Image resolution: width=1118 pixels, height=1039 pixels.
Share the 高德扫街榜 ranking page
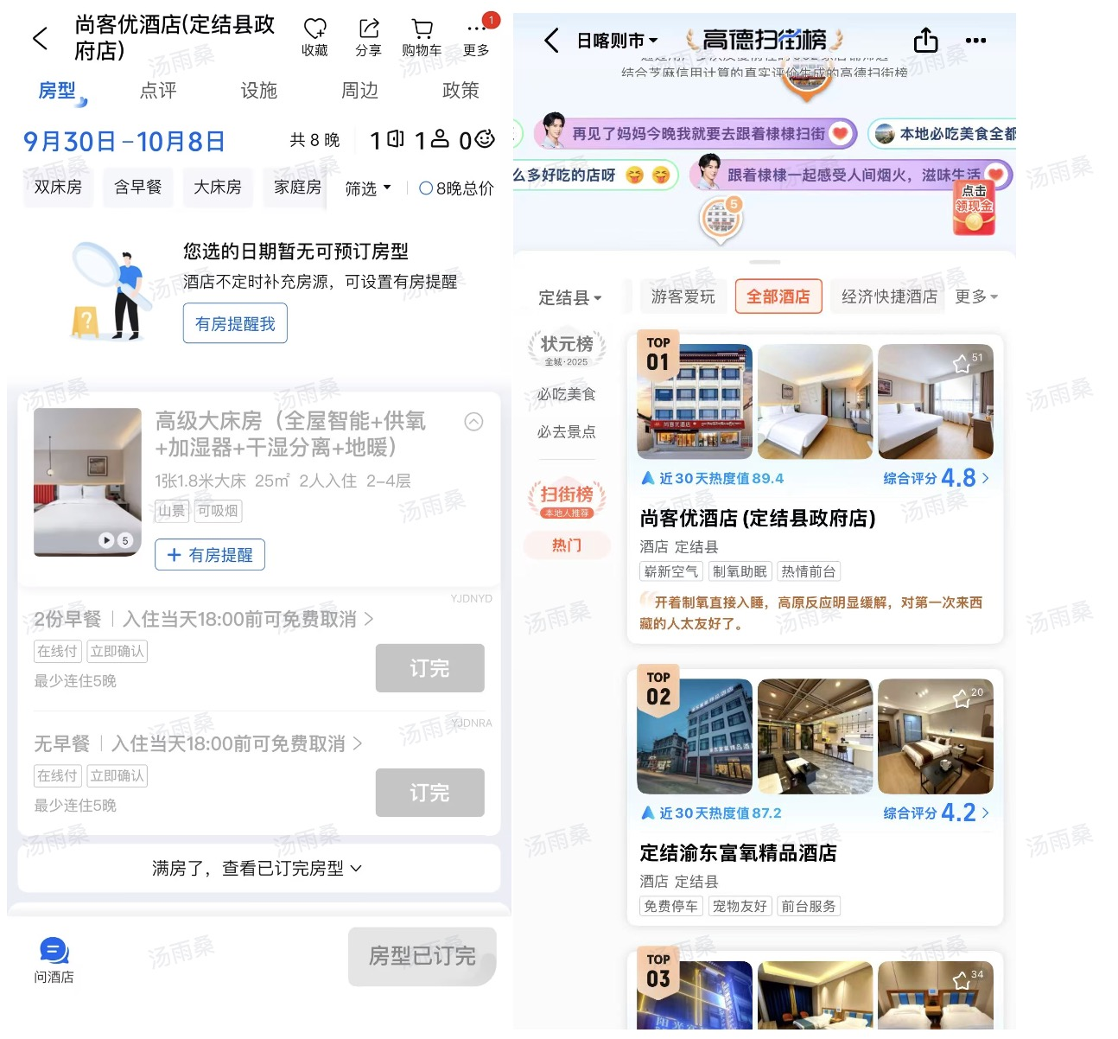(x=925, y=40)
